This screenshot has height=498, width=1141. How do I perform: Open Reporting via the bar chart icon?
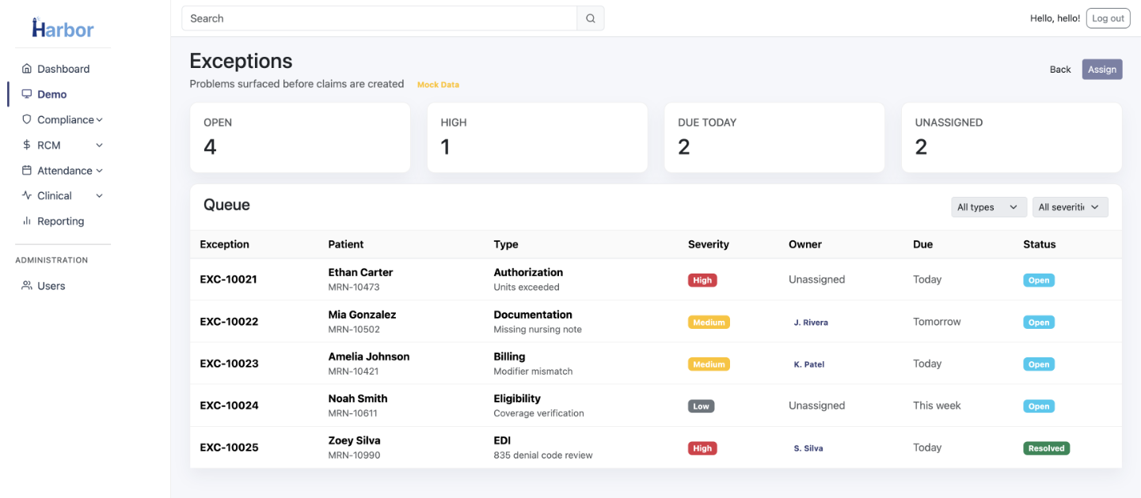(28, 221)
